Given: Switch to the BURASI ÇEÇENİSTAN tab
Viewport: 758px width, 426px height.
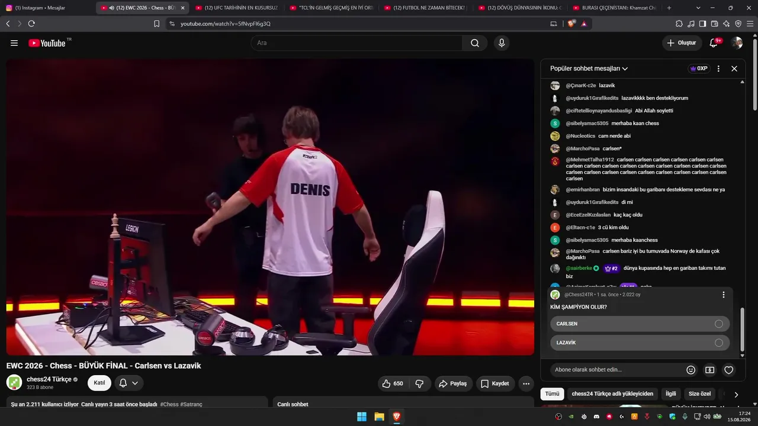Looking at the screenshot, I should coord(615,8).
